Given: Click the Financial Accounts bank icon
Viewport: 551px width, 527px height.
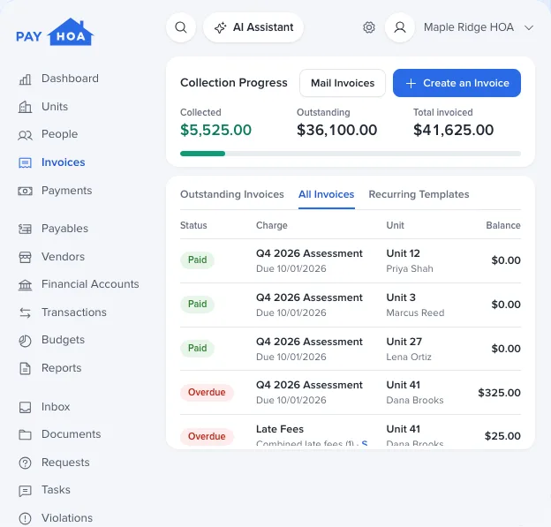Looking at the screenshot, I should click(25, 284).
